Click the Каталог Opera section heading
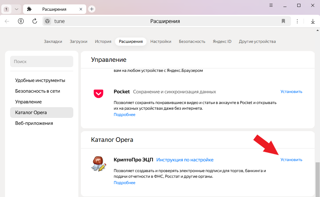The image size is (320, 197). pos(112,140)
